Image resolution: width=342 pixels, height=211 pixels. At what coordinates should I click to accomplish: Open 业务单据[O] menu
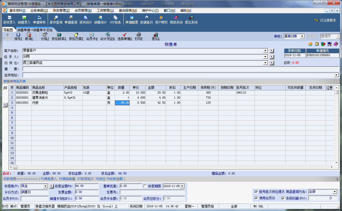click(x=39, y=10)
